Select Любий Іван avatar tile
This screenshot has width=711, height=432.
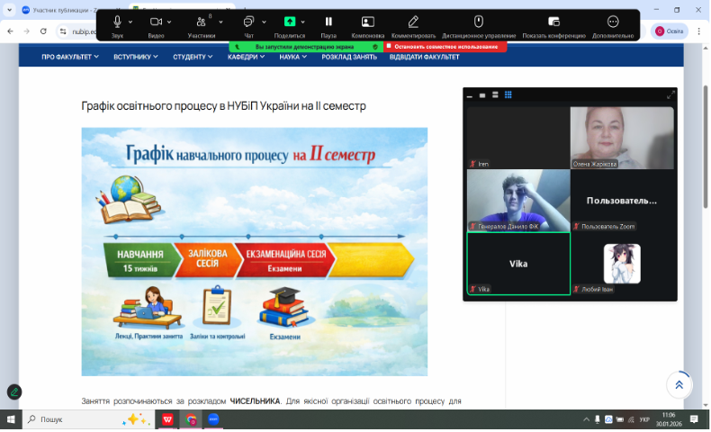(x=622, y=264)
